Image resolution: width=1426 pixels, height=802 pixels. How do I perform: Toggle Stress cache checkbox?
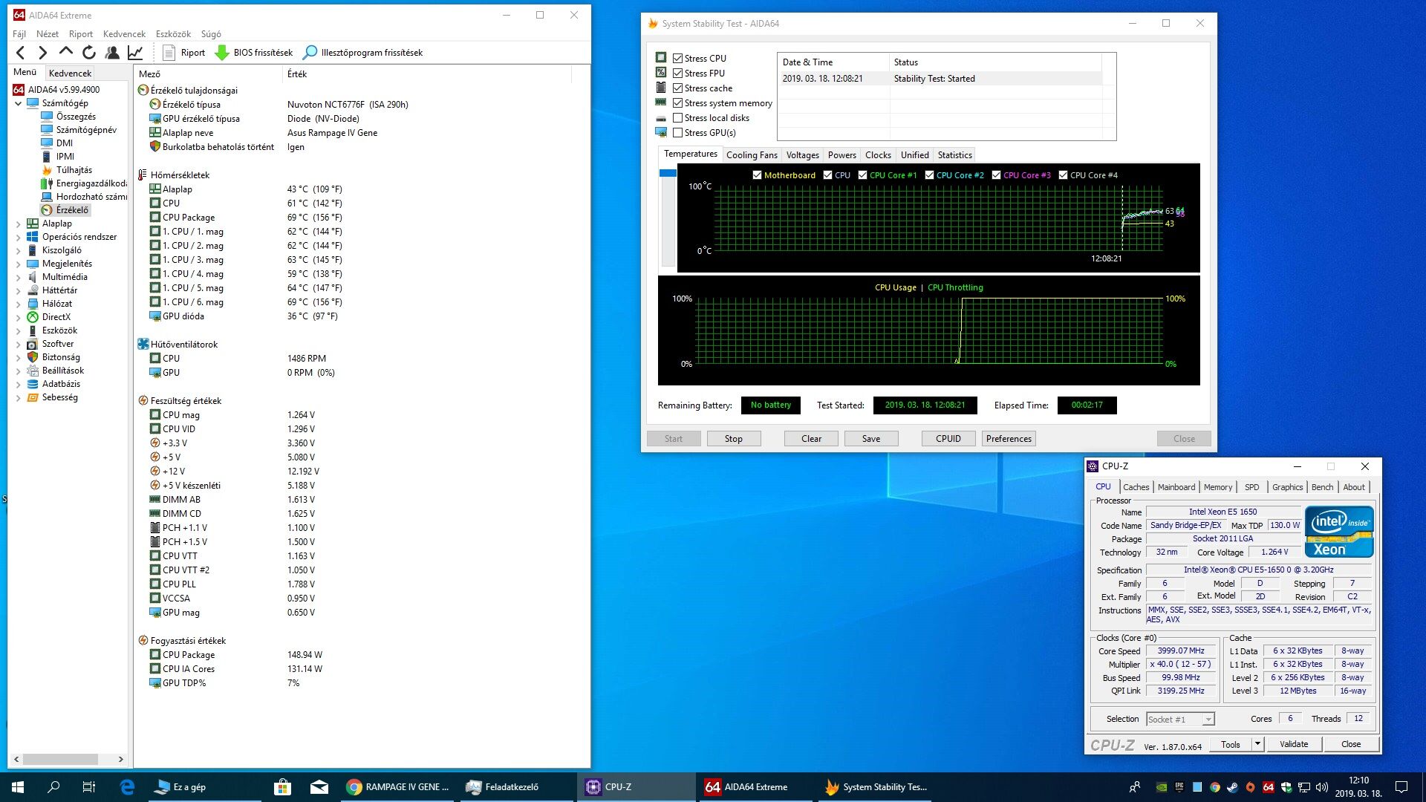677,88
